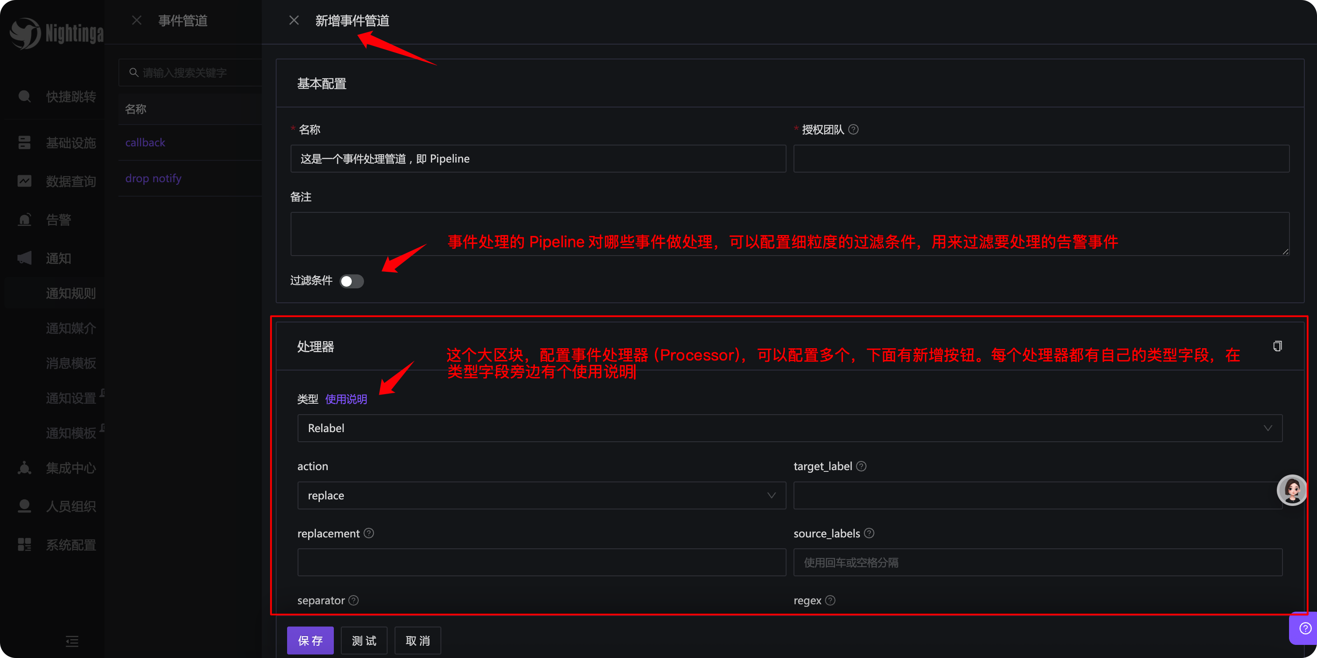
Task: Open the 使用说明 link next to 类型
Action: tap(346, 399)
